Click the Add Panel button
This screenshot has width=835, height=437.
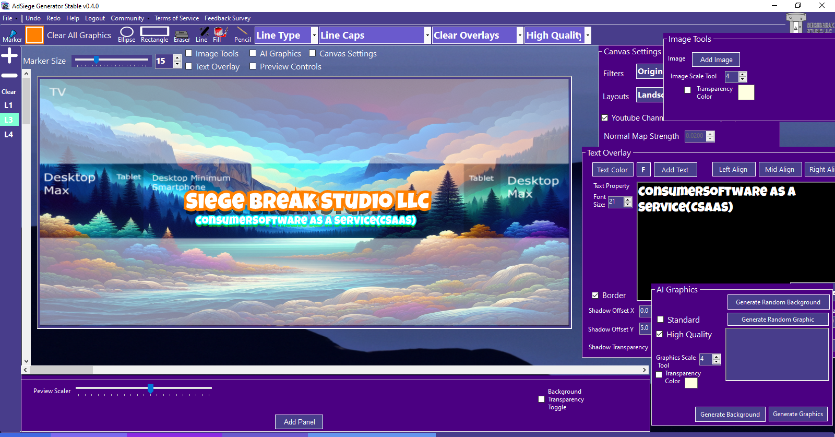click(299, 422)
